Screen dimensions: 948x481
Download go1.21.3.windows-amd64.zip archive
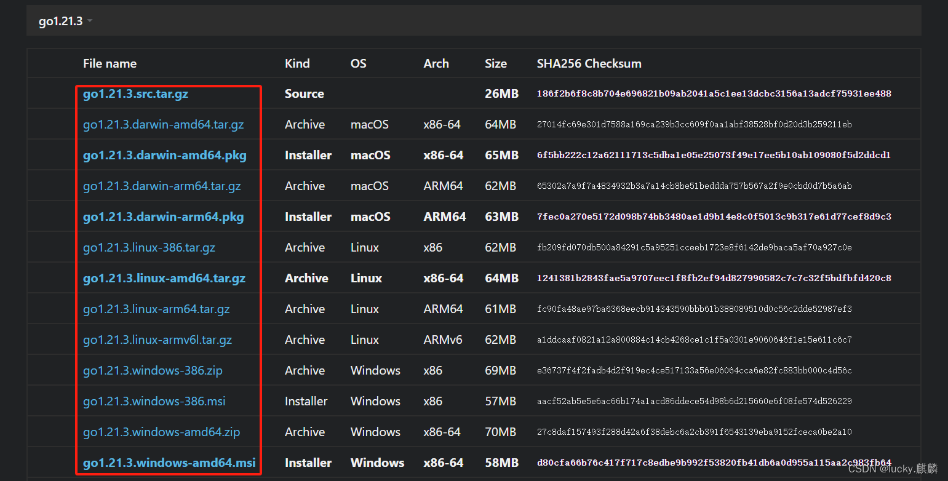coord(161,432)
